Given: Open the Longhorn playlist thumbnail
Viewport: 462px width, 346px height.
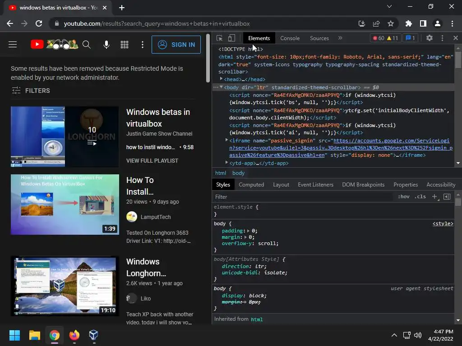Looking at the screenshot, I should (x=65, y=137).
